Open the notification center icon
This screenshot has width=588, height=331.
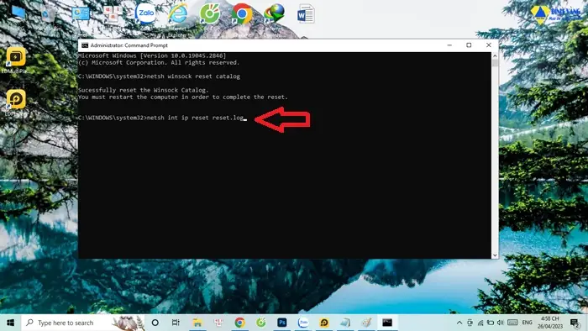click(575, 323)
